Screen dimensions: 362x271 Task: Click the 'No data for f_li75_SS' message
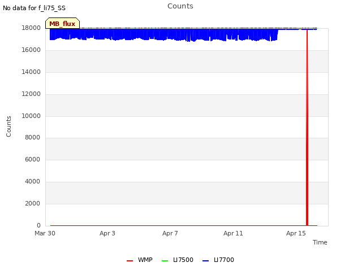click(x=34, y=8)
